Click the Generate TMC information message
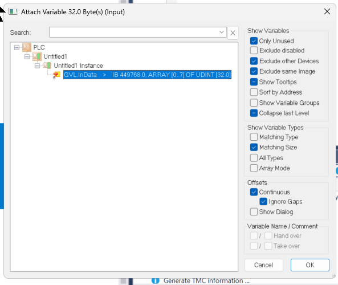 pyautogui.click(x=206, y=280)
